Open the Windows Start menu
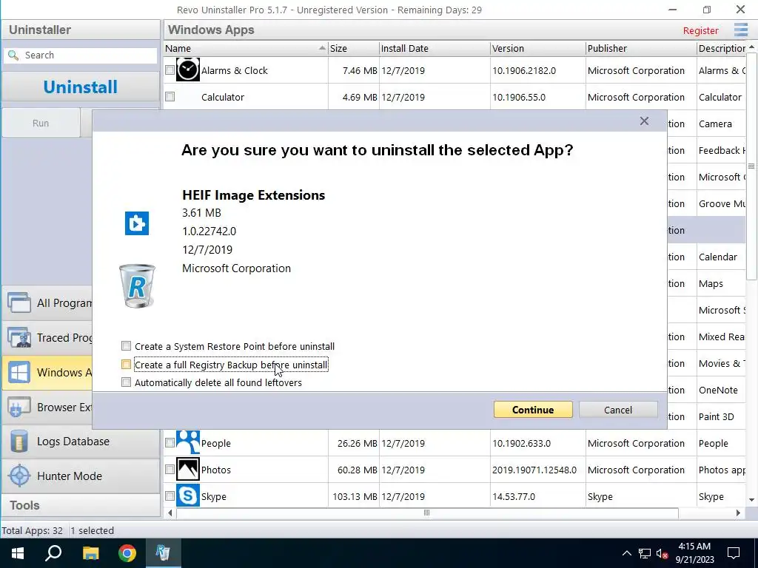This screenshot has width=758, height=568. pyautogui.click(x=18, y=553)
